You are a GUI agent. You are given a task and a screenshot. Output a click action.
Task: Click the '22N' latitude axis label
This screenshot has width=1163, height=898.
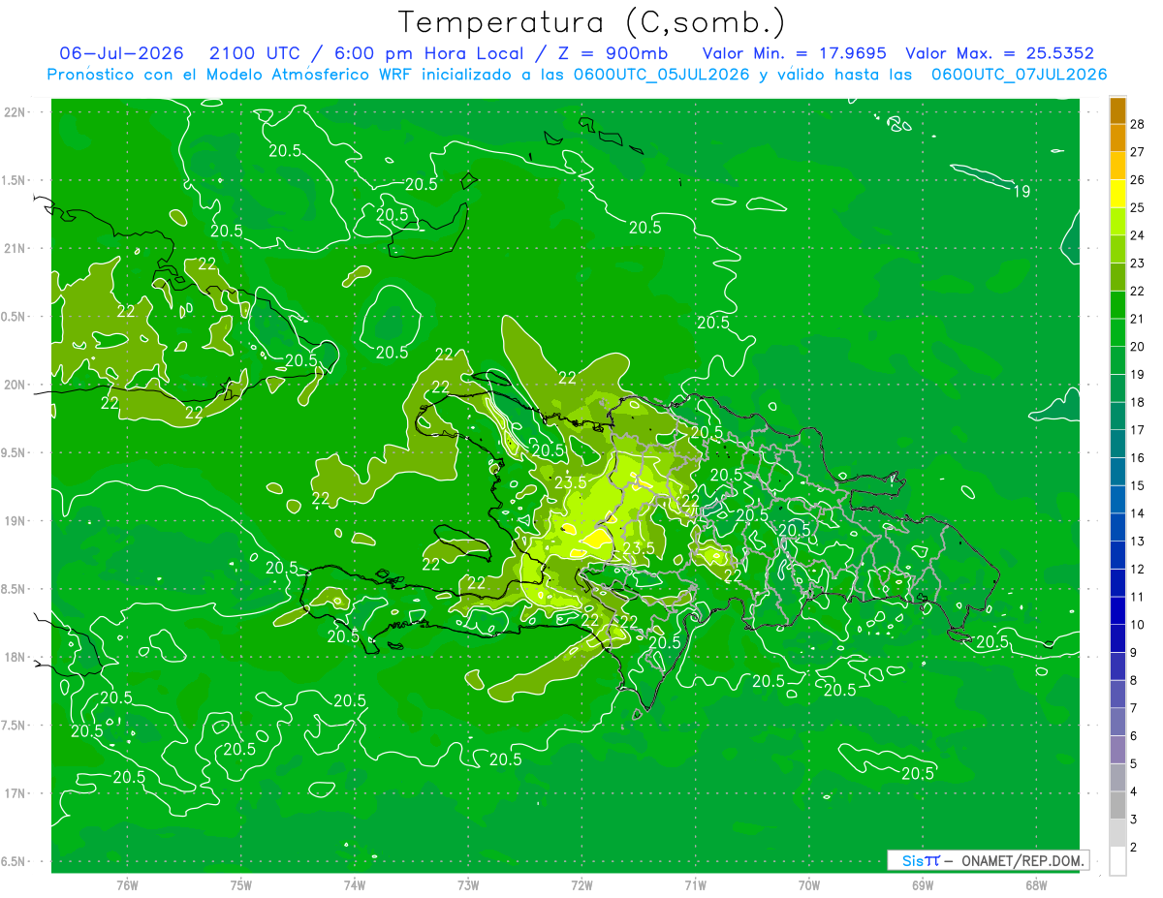point(16,112)
